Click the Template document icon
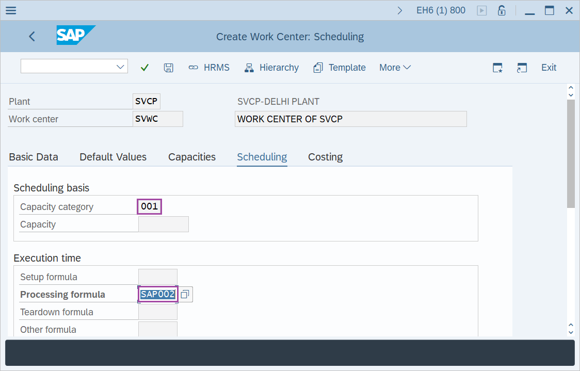 [319, 67]
